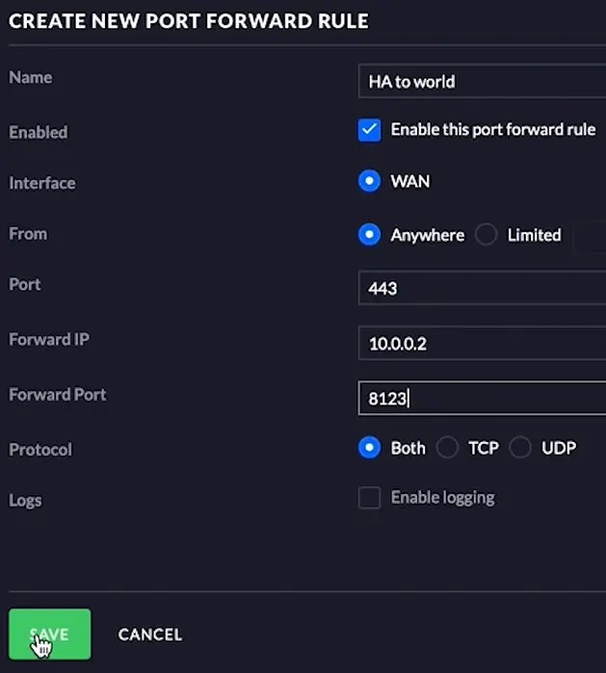The height and width of the screenshot is (673, 606).
Task: Click the 'Create New Port Forward Rule' heading
Action: pos(189,21)
